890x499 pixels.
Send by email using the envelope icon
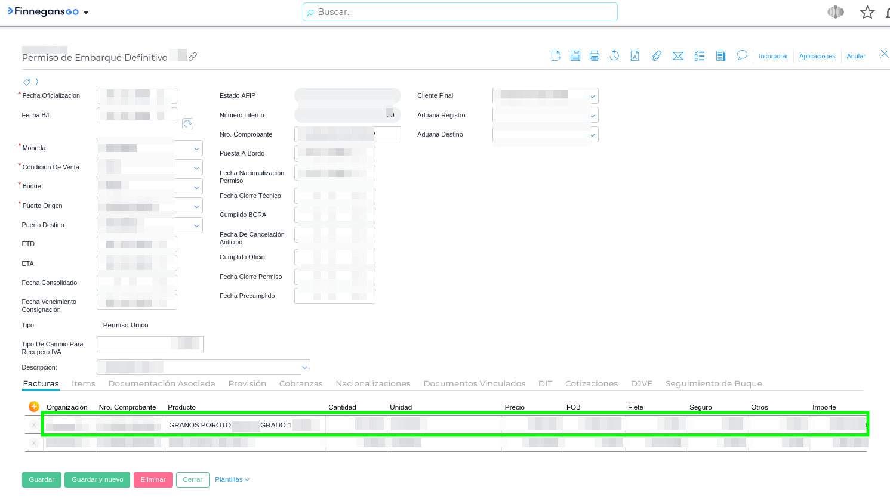tap(677, 56)
